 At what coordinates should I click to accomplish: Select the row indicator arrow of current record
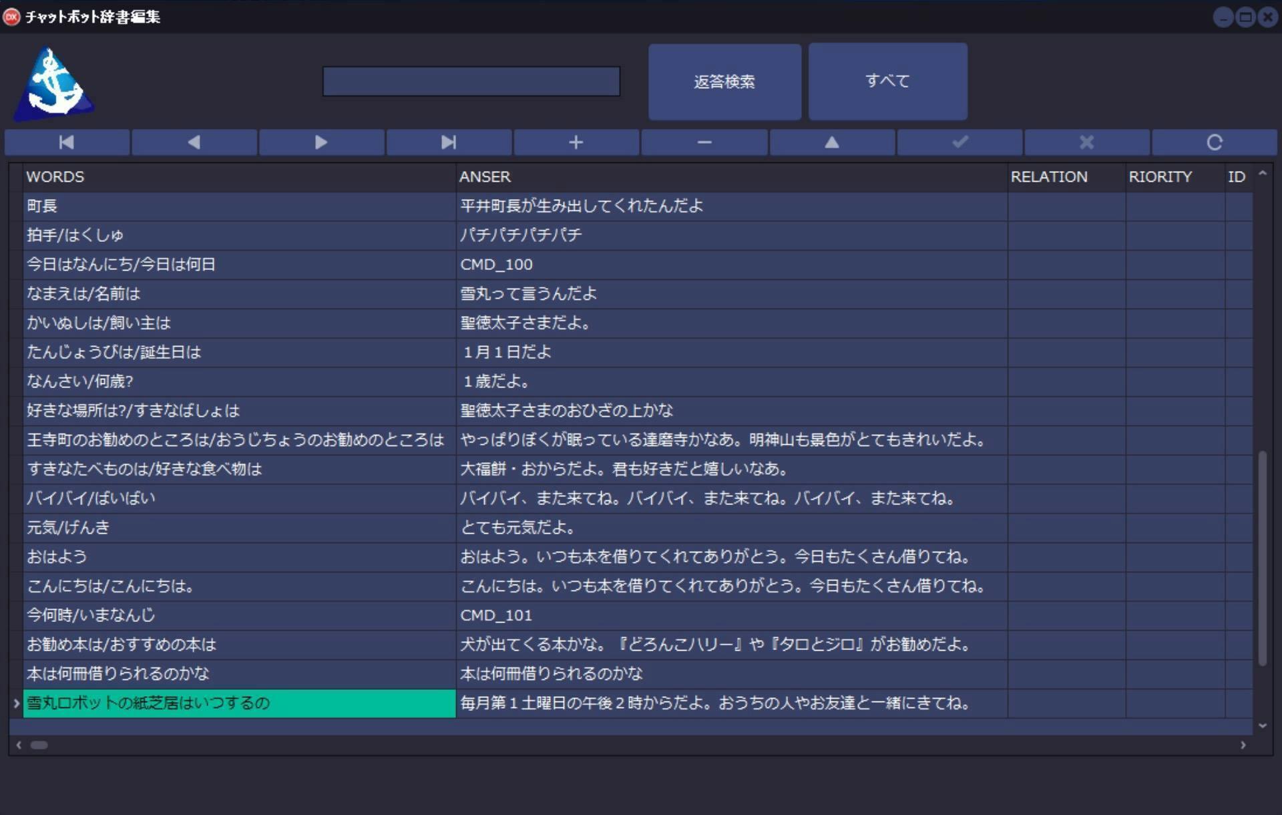click(16, 703)
